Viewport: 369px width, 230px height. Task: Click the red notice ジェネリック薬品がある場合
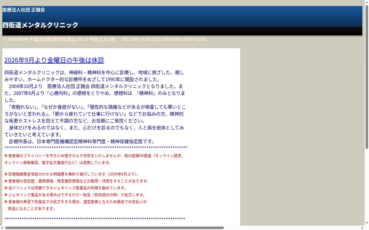(75, 195)
